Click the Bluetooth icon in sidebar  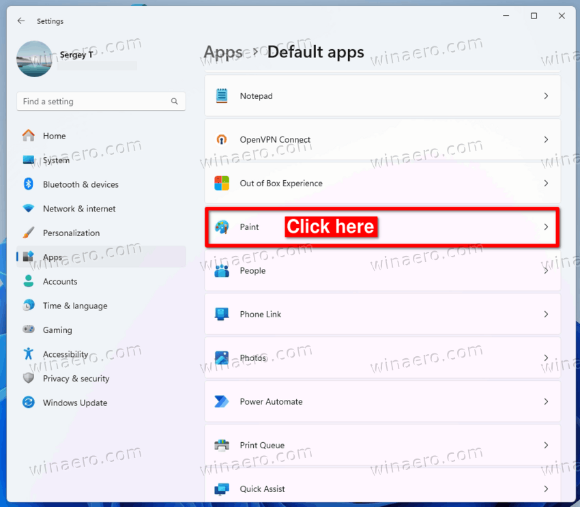point(29,184)
